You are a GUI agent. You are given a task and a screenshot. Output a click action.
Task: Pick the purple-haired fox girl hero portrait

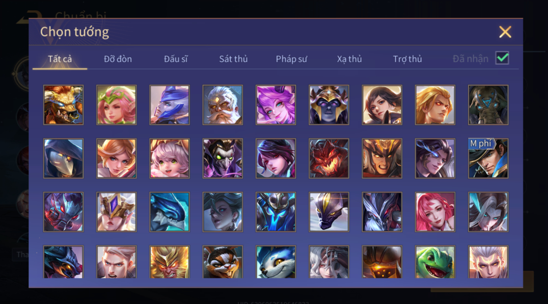tap(276, 105)
